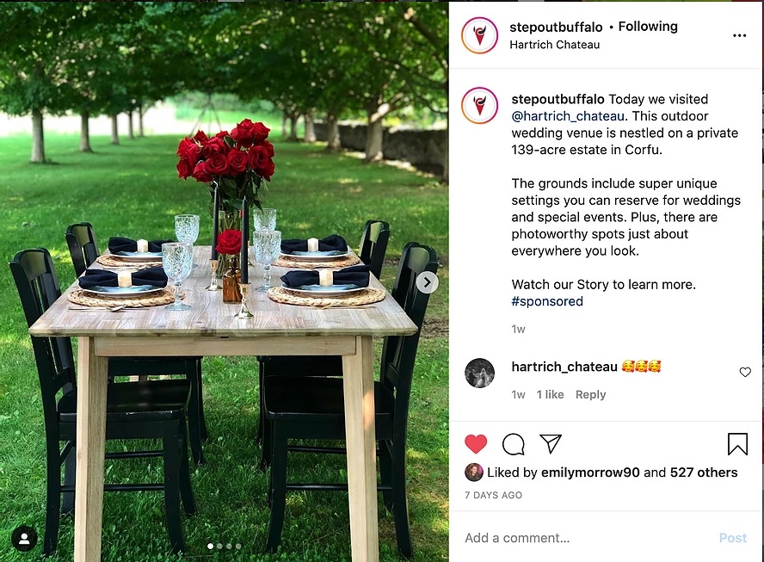Toggle the Following status button
The height and width of the screenshot is (562, 764).
pyautogui.click(x=648, y=27)
